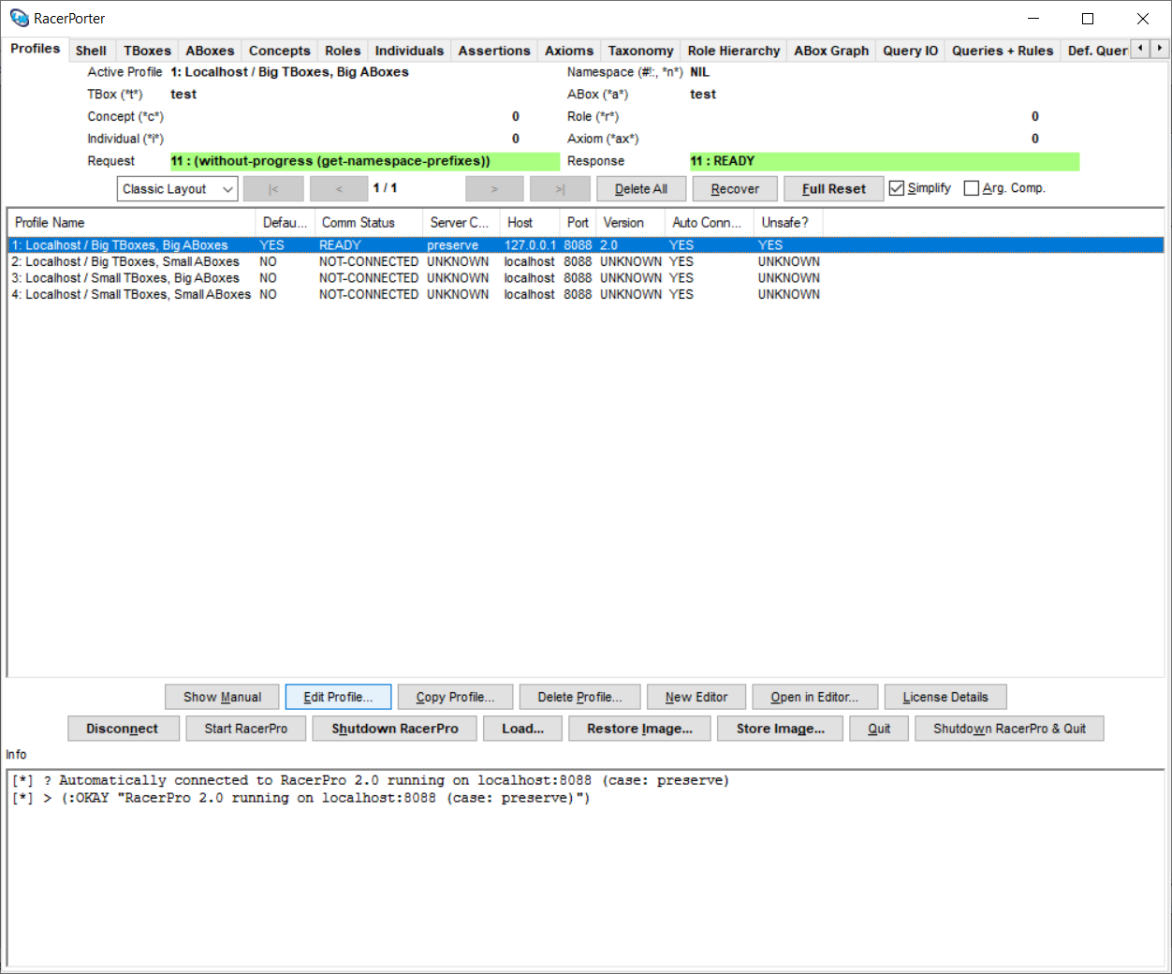Click the green Request field
The height and width of the screenshot is (974, 1172).
tap(365, 161)
